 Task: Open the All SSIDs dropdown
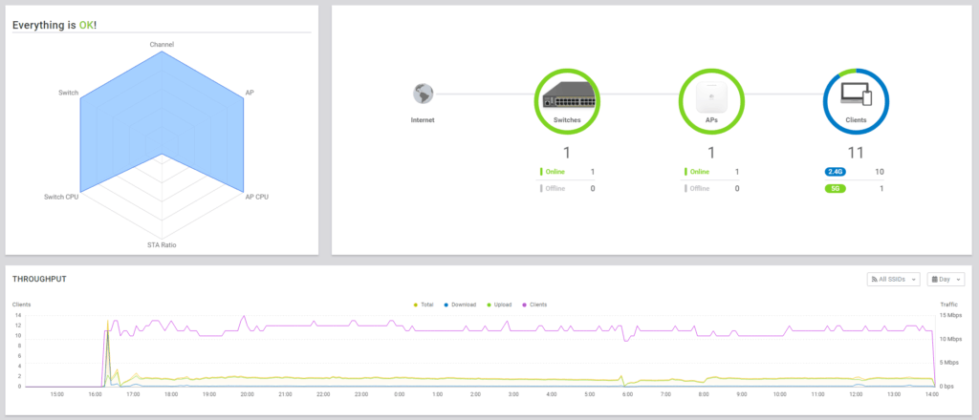[893, 279]
